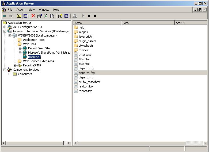Stop the site with Stop button

point(89,16)
